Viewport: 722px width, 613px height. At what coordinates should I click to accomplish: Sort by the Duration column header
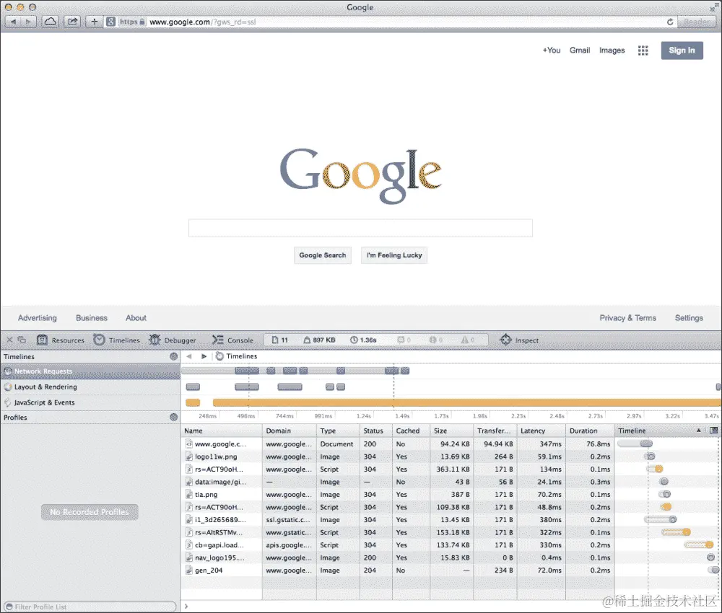[591, 431]
